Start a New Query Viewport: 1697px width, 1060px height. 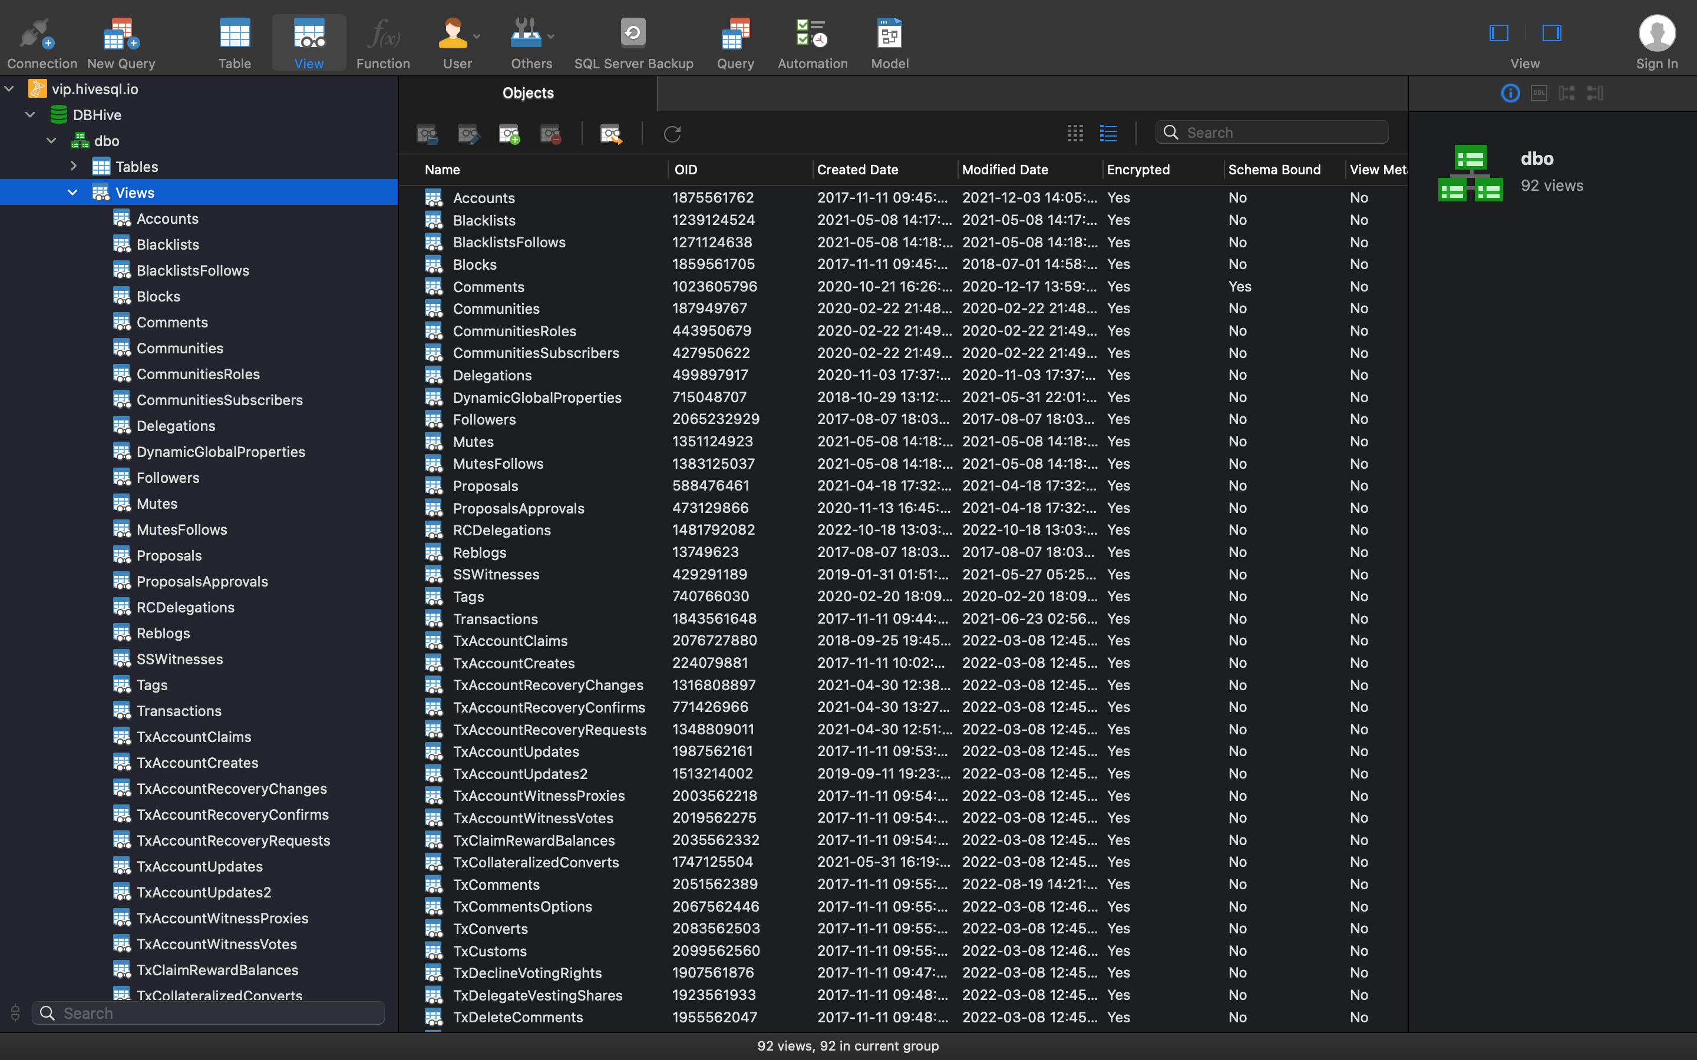pyautogui.click(x=121, y=43)
